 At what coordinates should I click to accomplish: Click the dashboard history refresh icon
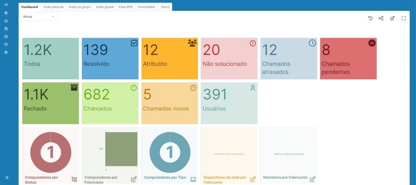[370, 18]
